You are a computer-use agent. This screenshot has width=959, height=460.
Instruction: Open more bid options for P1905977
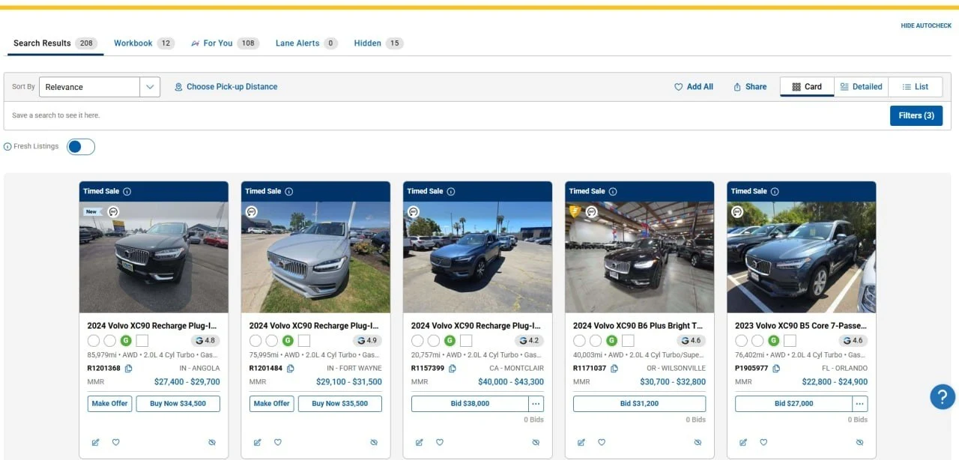point(860,403)
